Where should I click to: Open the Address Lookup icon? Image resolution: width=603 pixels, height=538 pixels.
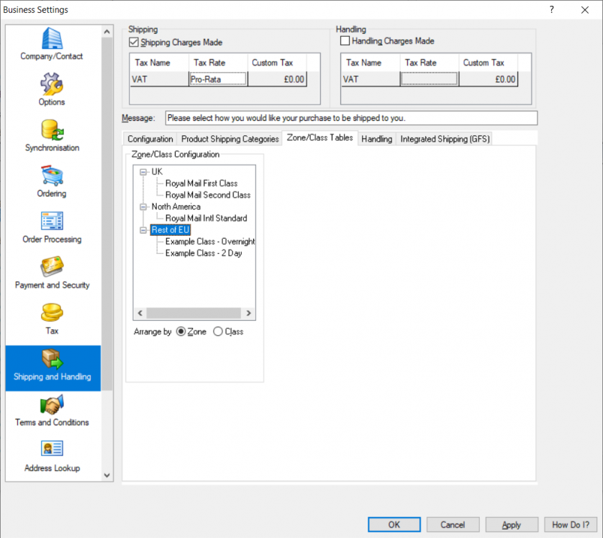52,450
